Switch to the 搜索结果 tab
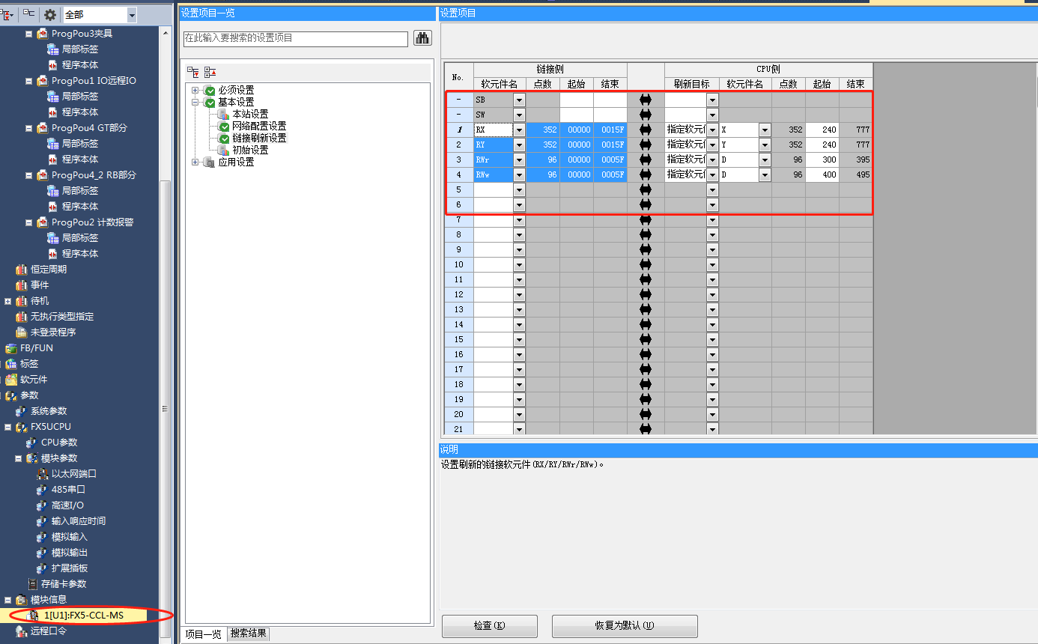 click(249, 634)
